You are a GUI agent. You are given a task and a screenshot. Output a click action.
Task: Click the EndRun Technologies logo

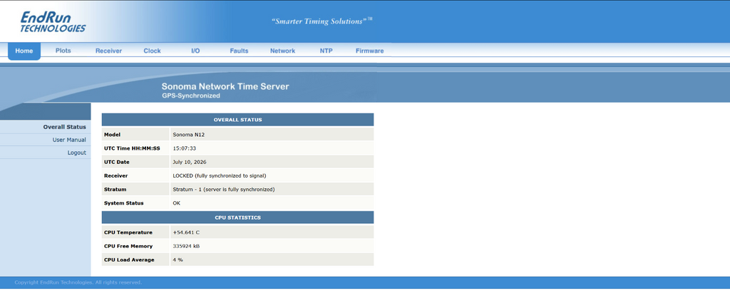53,22
